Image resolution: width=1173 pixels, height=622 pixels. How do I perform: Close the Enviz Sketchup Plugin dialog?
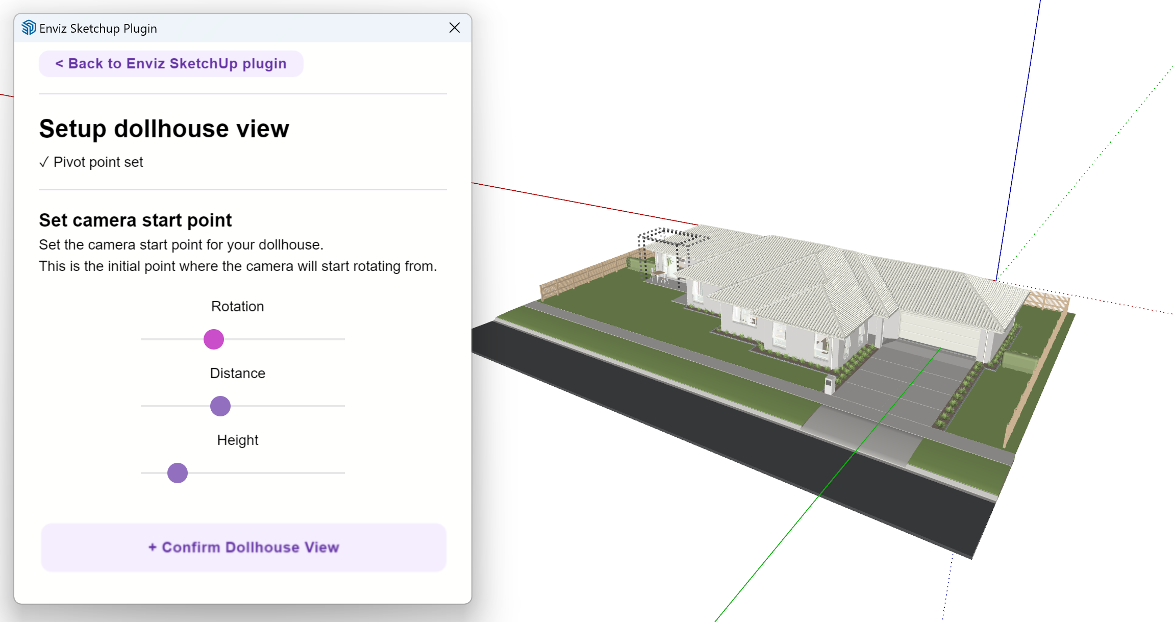(455, 28)
